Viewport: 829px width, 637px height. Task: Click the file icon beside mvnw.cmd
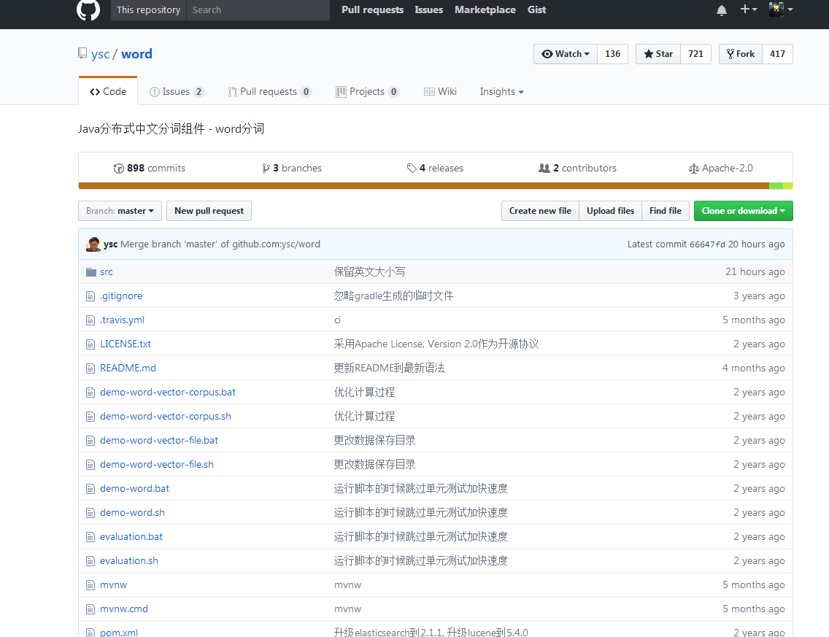click(x=90, y=609)
